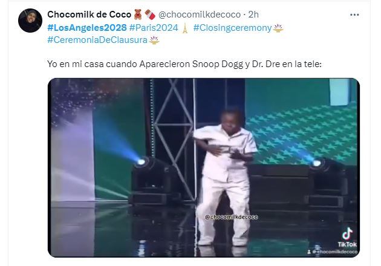
Task: Open the three-dot more options menu
Action: [354, 15]
